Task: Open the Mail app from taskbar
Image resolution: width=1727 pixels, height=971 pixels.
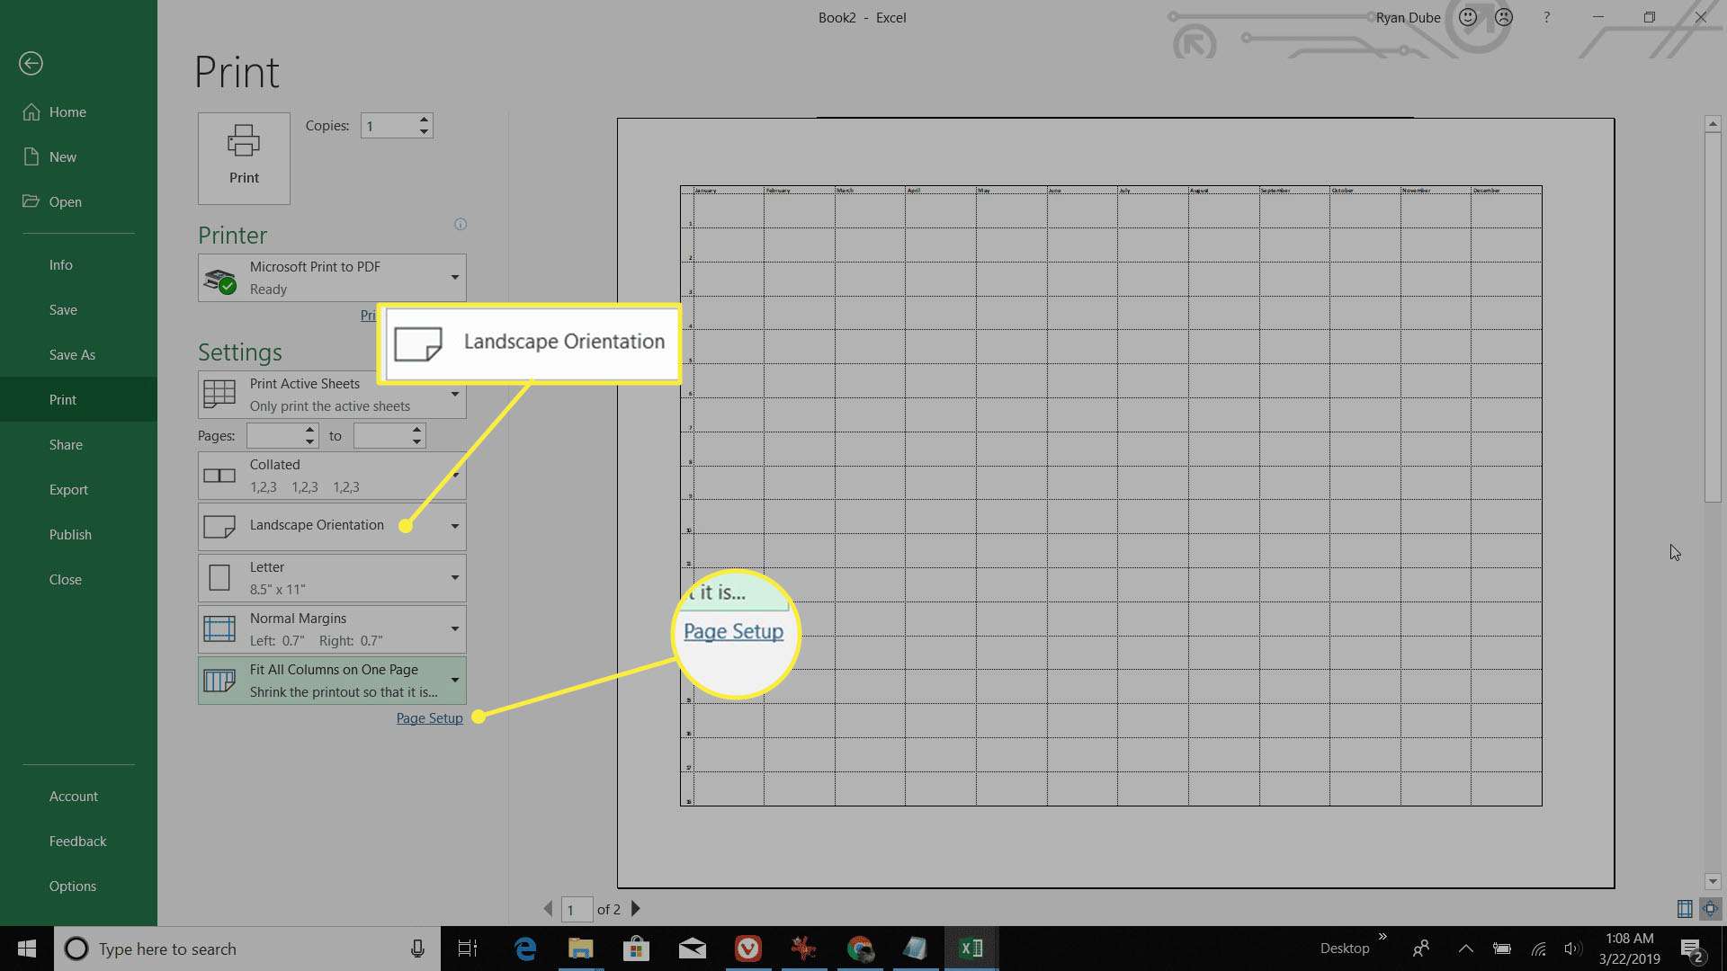Action: tap(692, 949)
